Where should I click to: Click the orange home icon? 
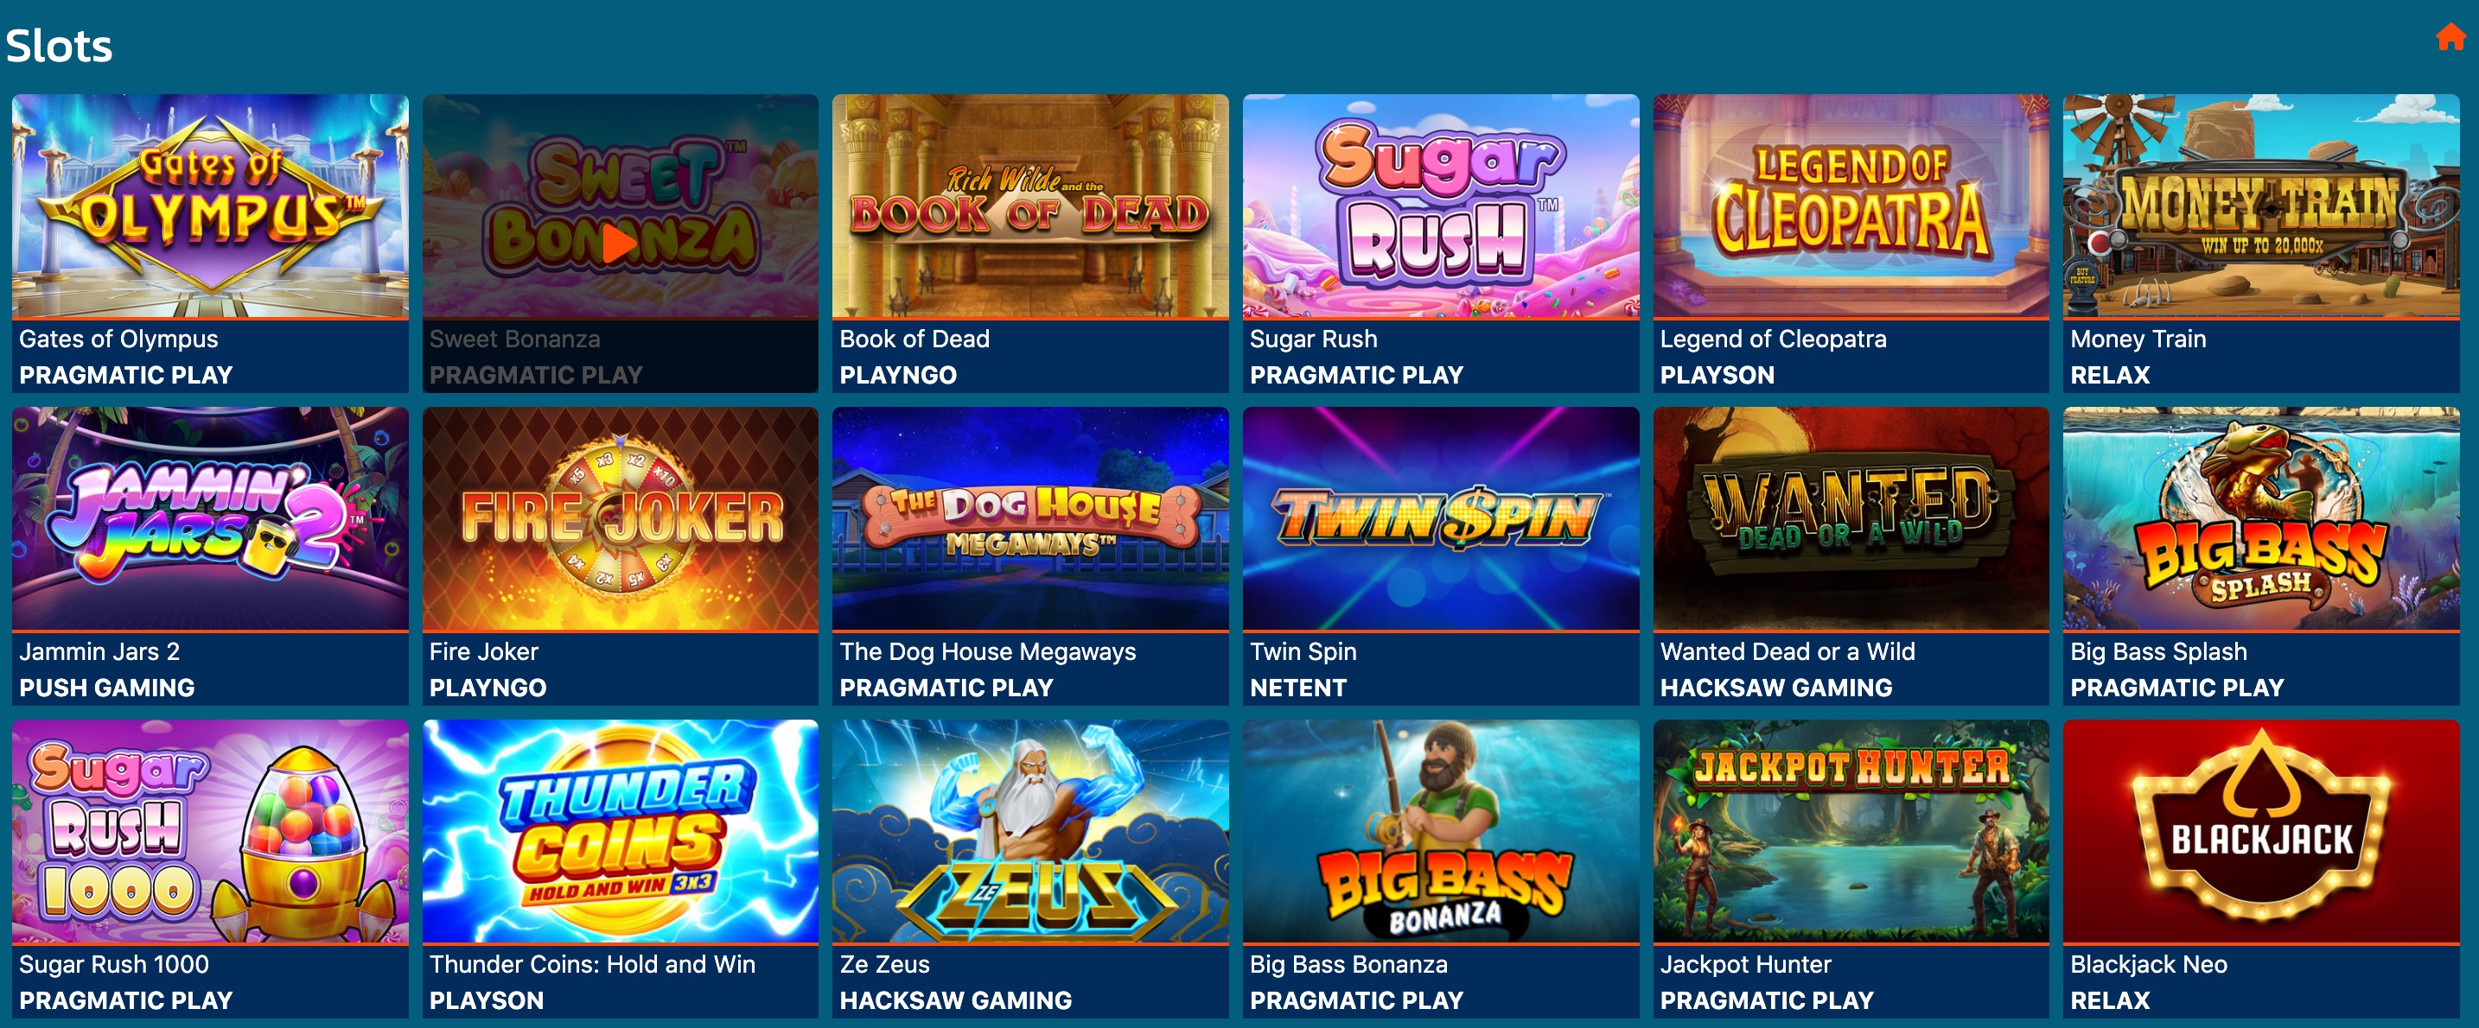pos(2450,36)
